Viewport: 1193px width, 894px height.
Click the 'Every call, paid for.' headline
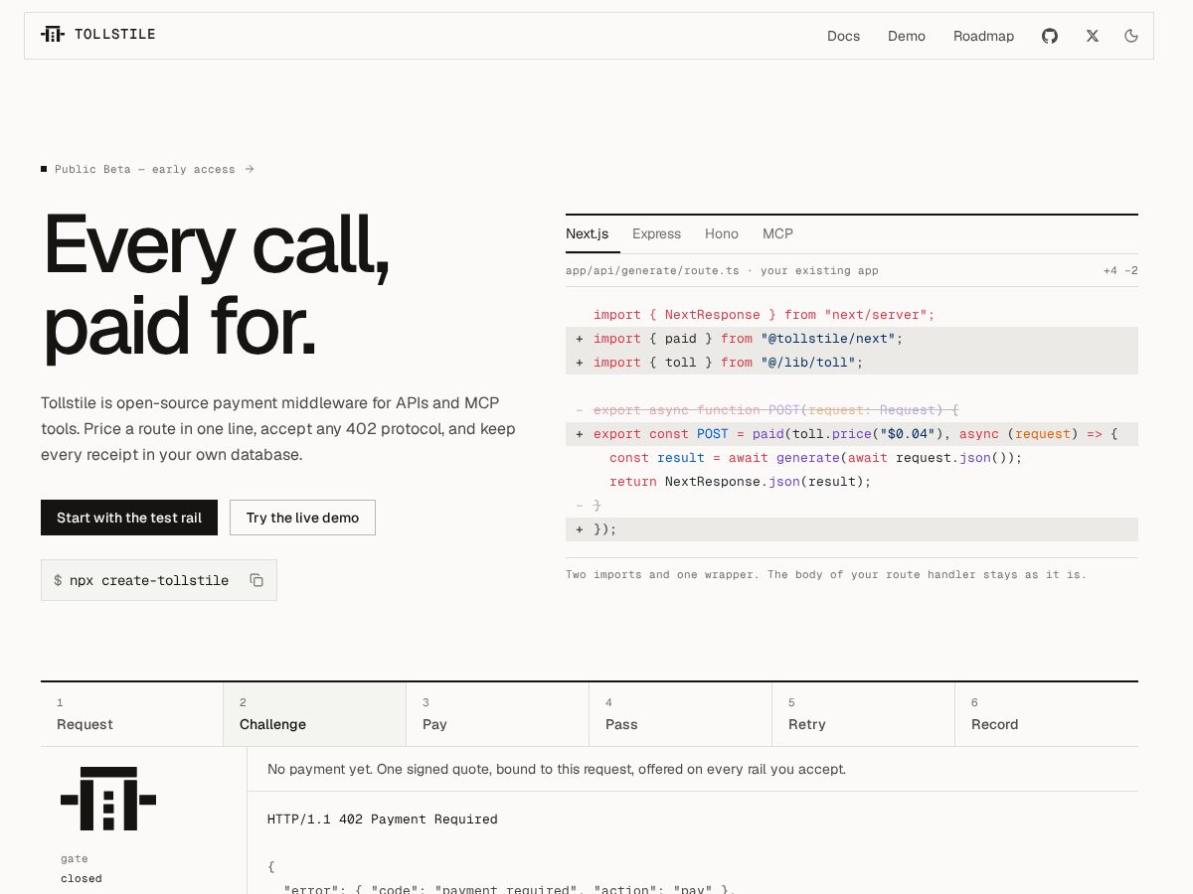[217, 286]
